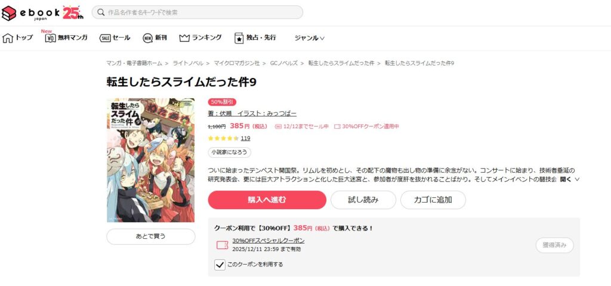Click カゴに追加 button
This screenshot has width=611, height=286.
(x=433, y=200)
